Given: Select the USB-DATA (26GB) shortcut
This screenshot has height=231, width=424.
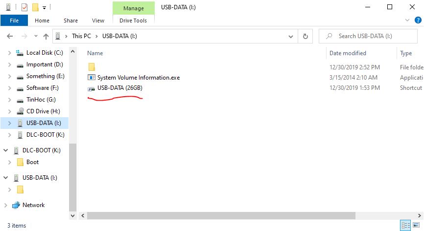Looking at the screenshot, I should point(120,88).
